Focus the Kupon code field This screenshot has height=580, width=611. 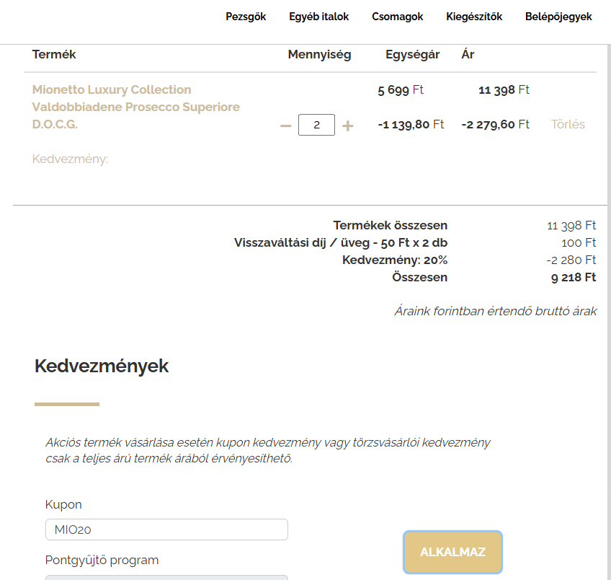click(166, 530)
